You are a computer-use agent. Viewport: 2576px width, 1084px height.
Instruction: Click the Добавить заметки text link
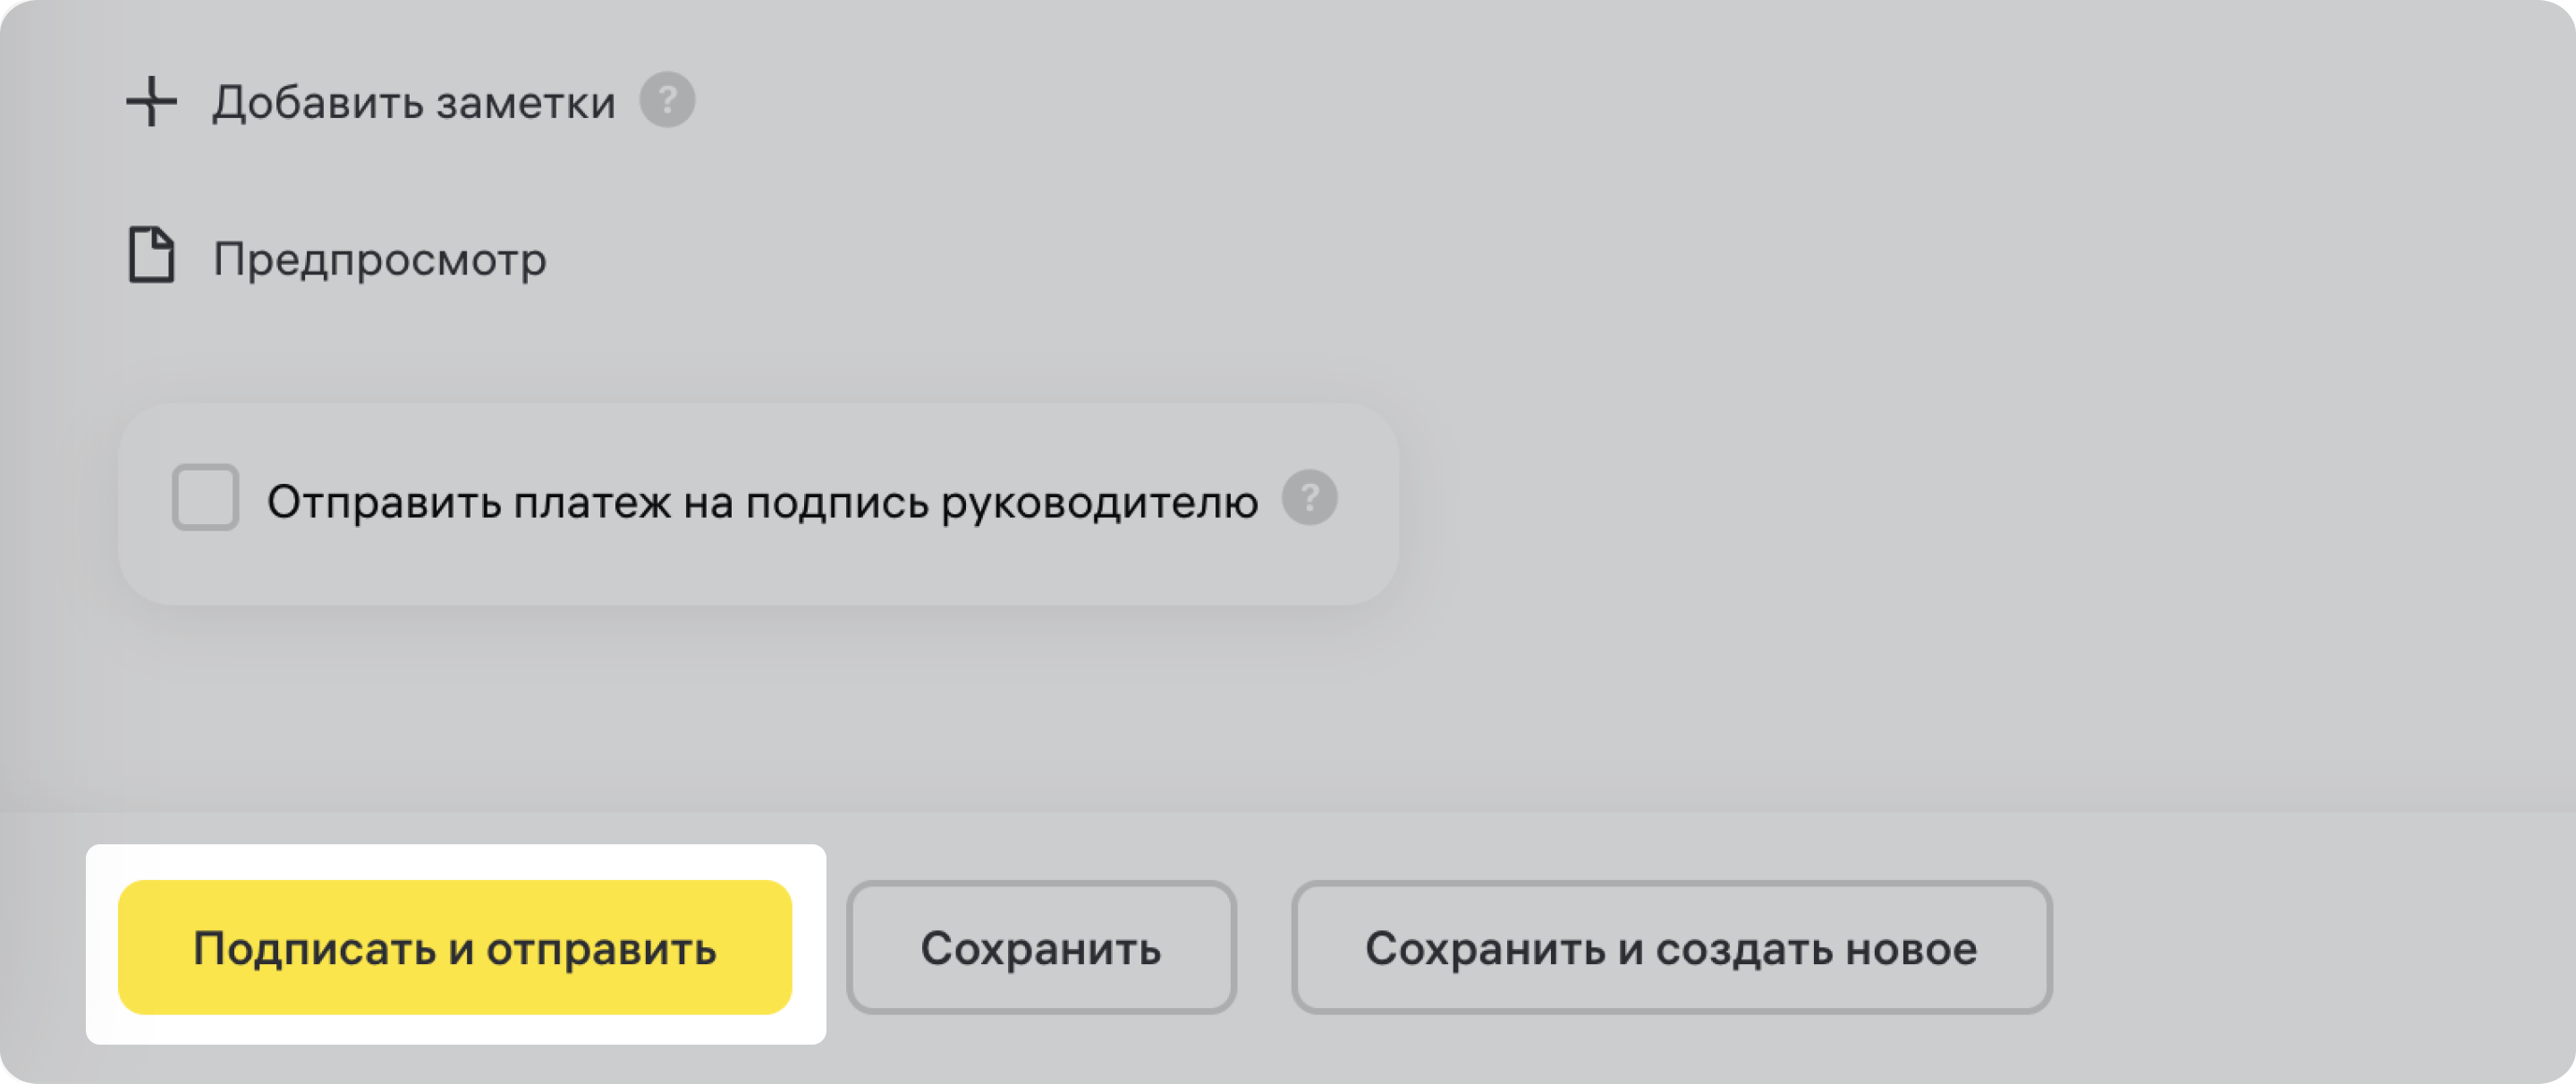(x=413, y=103)
